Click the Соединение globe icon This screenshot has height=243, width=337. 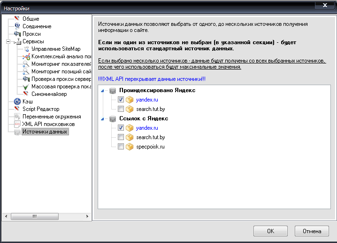[17, 26]
